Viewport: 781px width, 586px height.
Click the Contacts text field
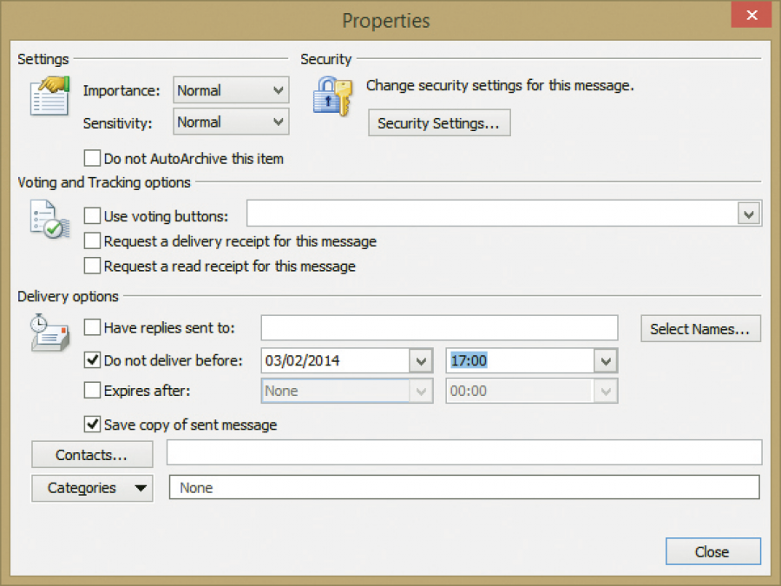[464, 452]
